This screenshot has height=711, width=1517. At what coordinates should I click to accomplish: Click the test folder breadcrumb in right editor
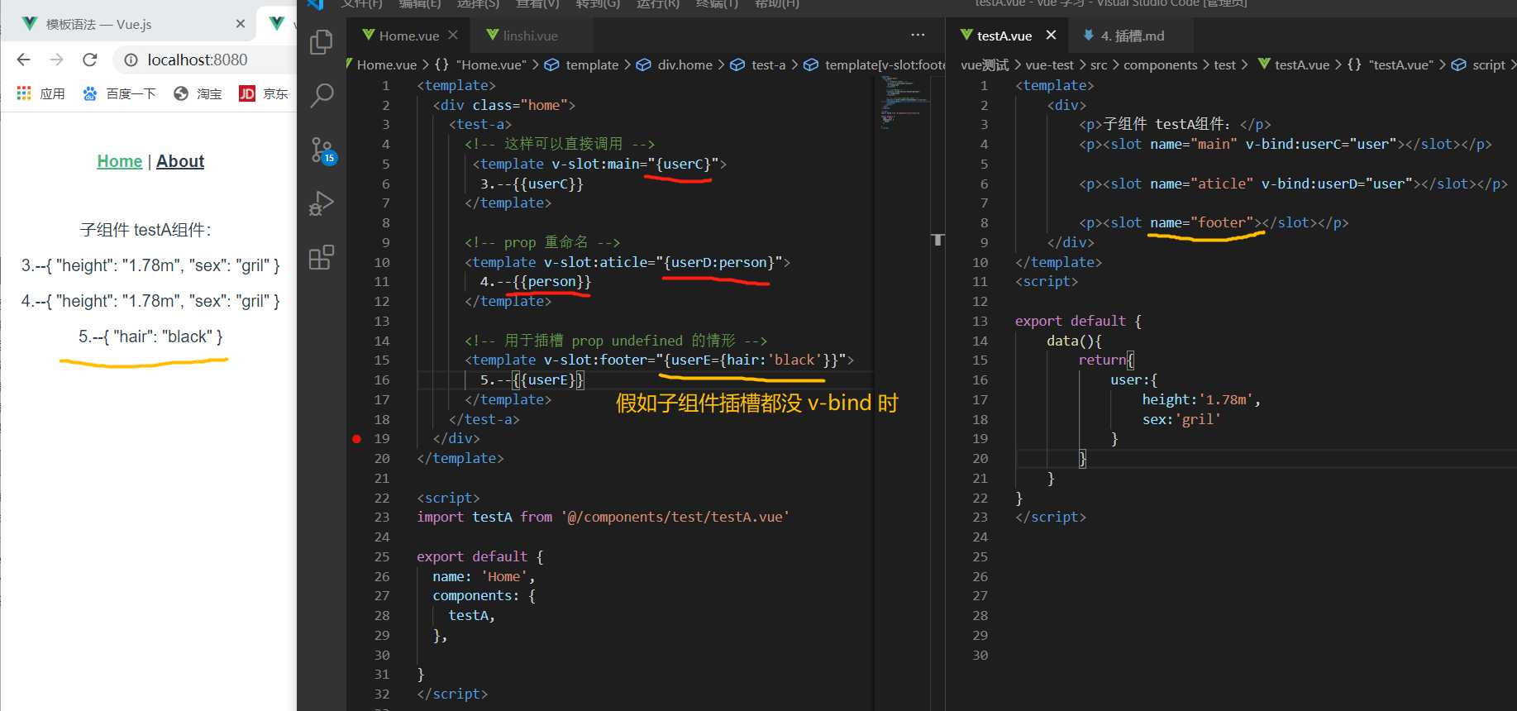[x=1224, y=64]
